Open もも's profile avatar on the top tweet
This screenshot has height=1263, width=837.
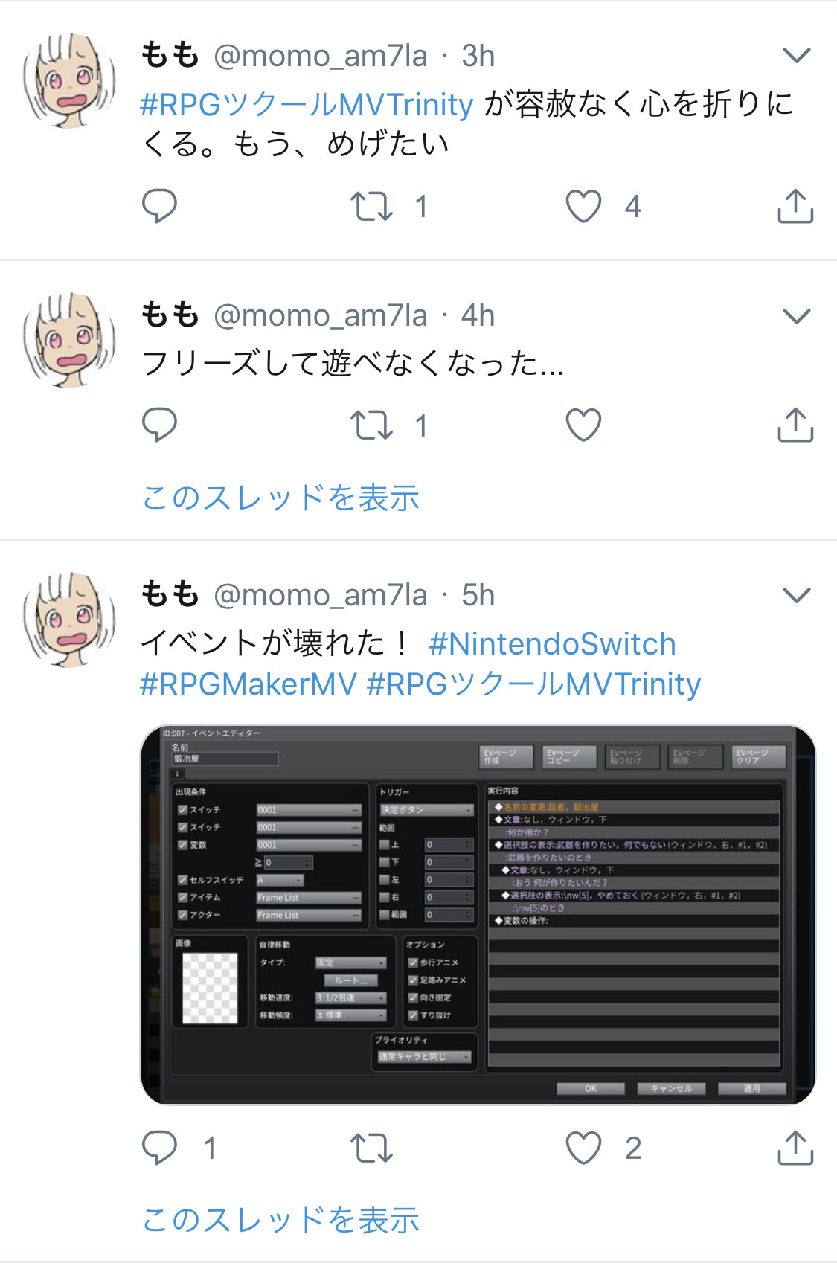click(x=69, y=80)
